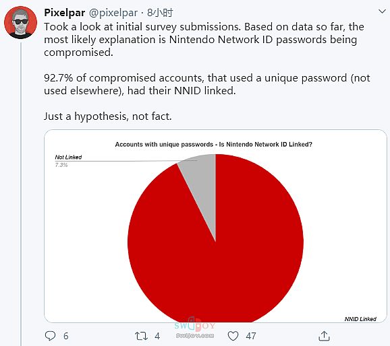
Task: Open the @pixelpar handle link
Action: pos(113,13)
